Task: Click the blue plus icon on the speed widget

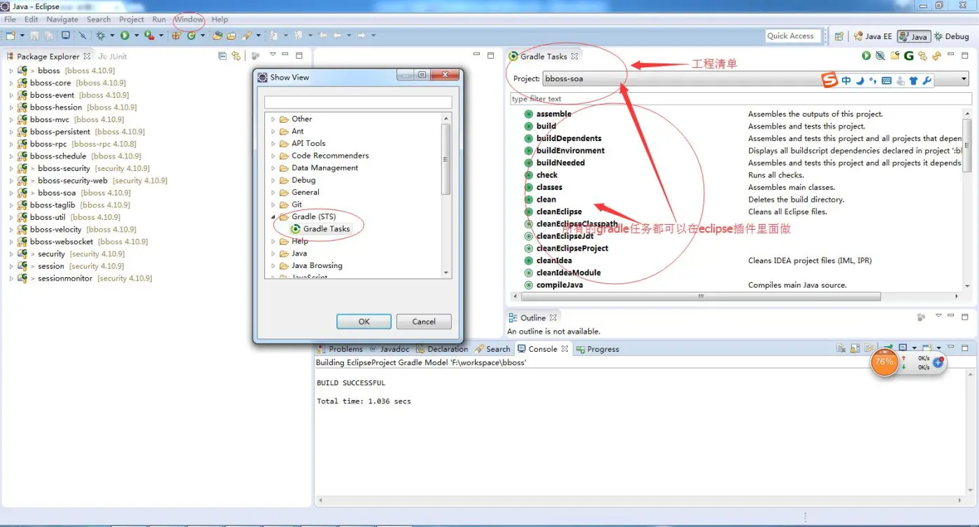Action: pyautogui.click(x=938, y=363)
